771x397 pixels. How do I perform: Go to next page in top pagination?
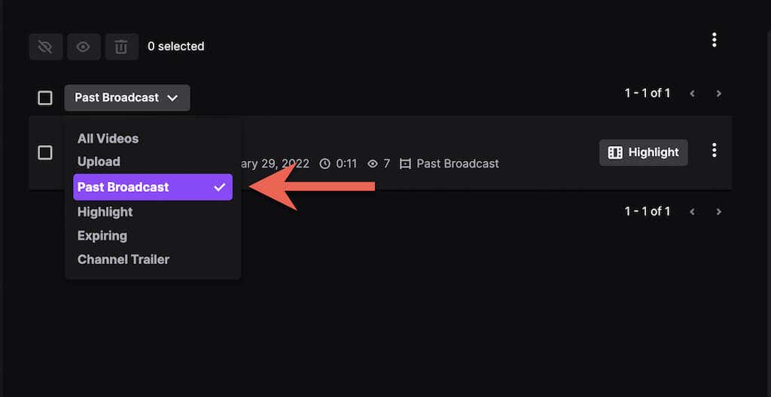(x=719, y=93)
